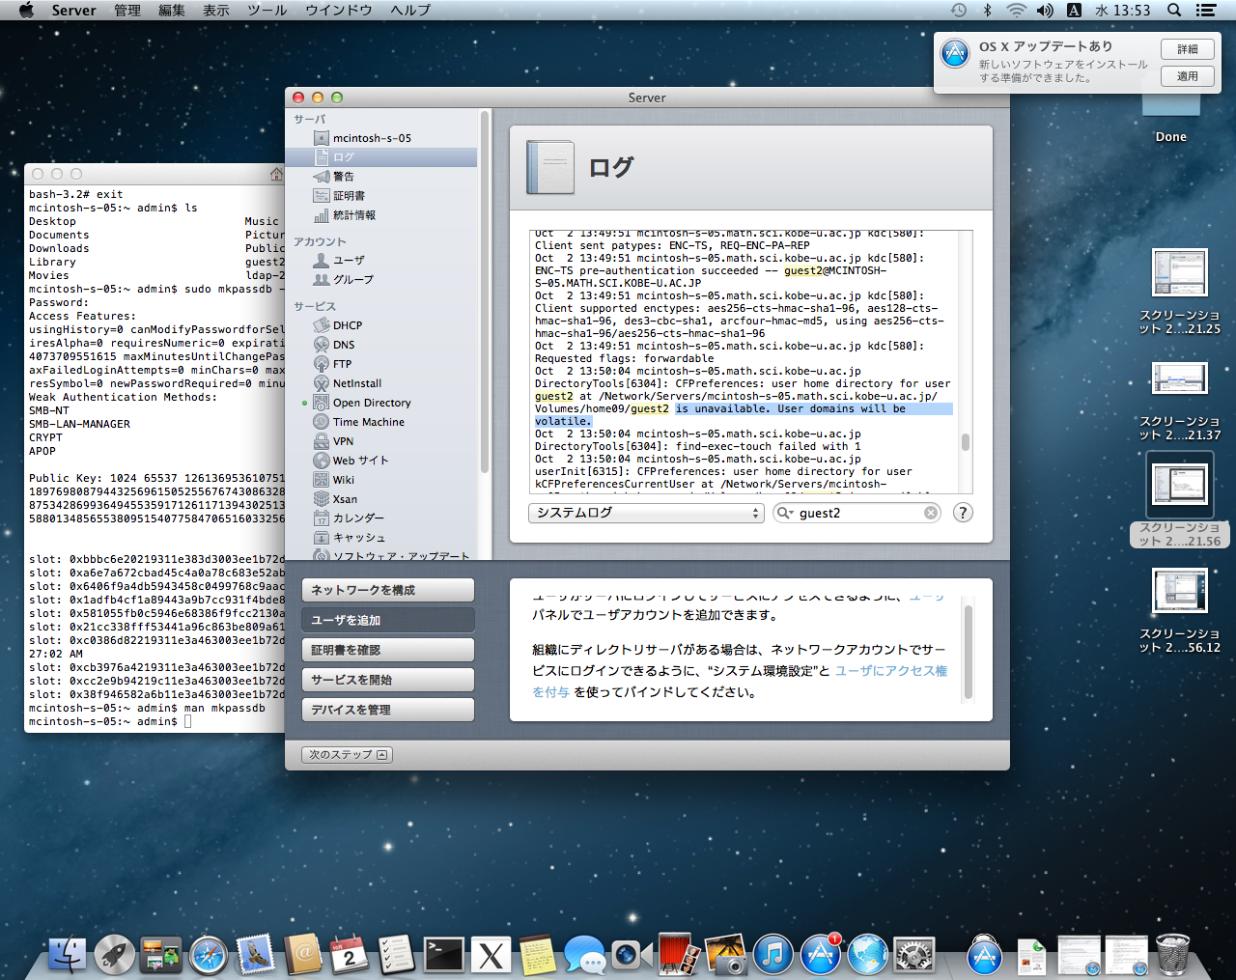
Task: Open the Trash in the Dock
Action: 1173,955
